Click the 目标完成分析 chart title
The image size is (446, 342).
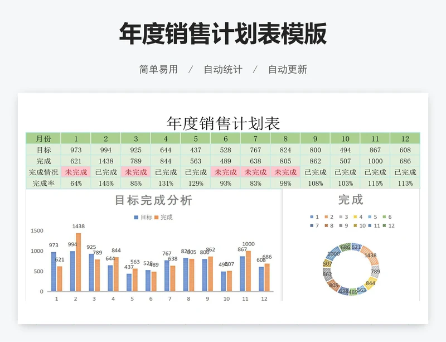pyautogui.click(x=154, y=200)
